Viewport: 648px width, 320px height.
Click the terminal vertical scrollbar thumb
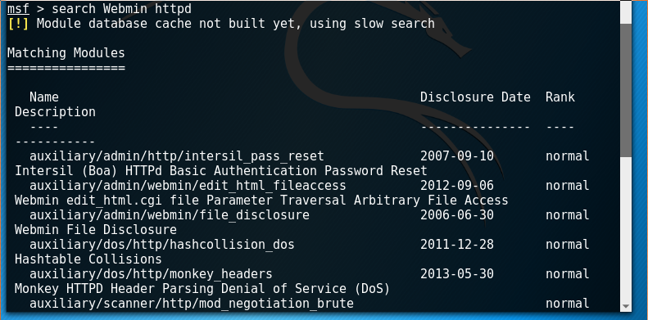pyautogui.click(x=626, y=90)
